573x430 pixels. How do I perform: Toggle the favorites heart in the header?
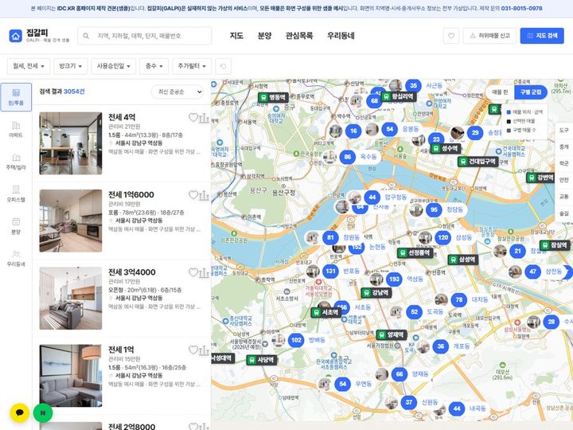click(451, 36)
